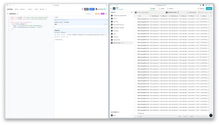The width and height of the screenshot is (219, 125).
Task: Click the extension icon in Glide browser toolbar
Action: coord(200,5)
